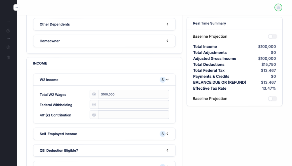Collapse the W2 Income section chevron

[168, 80]
